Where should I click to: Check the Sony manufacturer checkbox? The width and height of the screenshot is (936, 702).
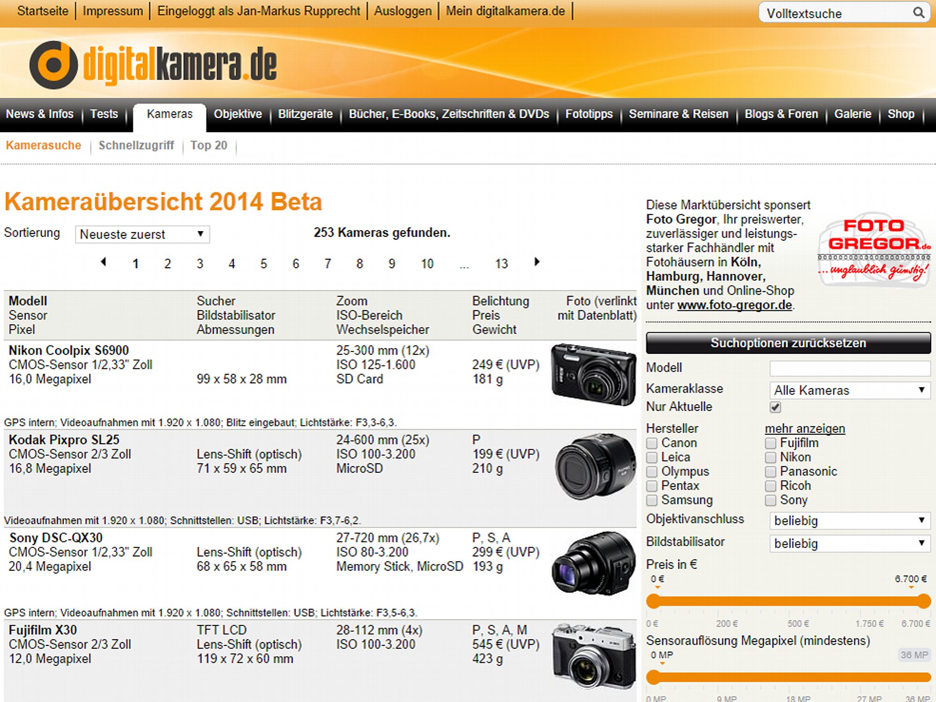click(x=770, y=500)
